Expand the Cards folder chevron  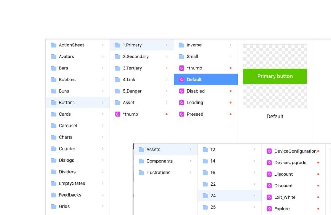tap(103, 114)
